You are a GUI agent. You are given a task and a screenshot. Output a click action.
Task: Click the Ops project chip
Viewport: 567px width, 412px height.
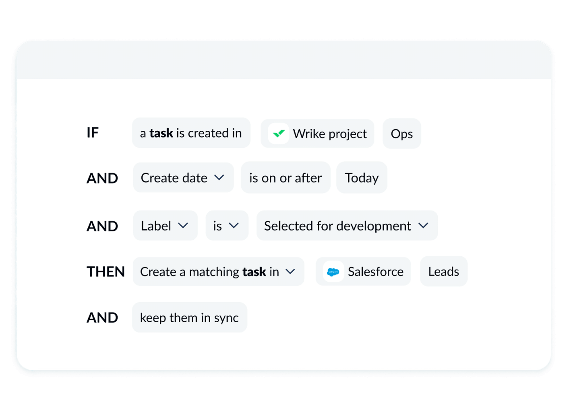click(x=401, y=134)
